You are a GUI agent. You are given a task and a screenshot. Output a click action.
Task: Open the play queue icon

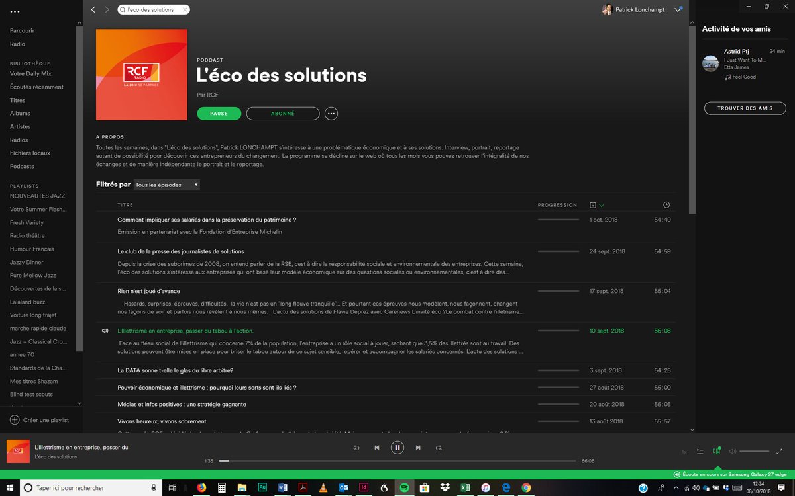point(700,452)
